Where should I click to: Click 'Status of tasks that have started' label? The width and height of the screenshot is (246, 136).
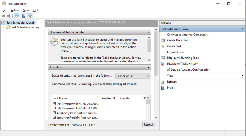[x=82, y=75]
